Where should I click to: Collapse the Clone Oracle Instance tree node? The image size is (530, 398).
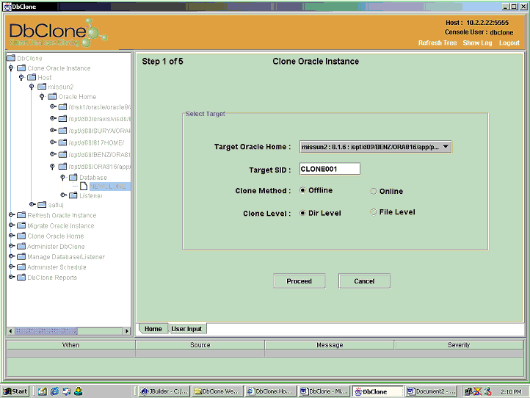coord(11,68)
